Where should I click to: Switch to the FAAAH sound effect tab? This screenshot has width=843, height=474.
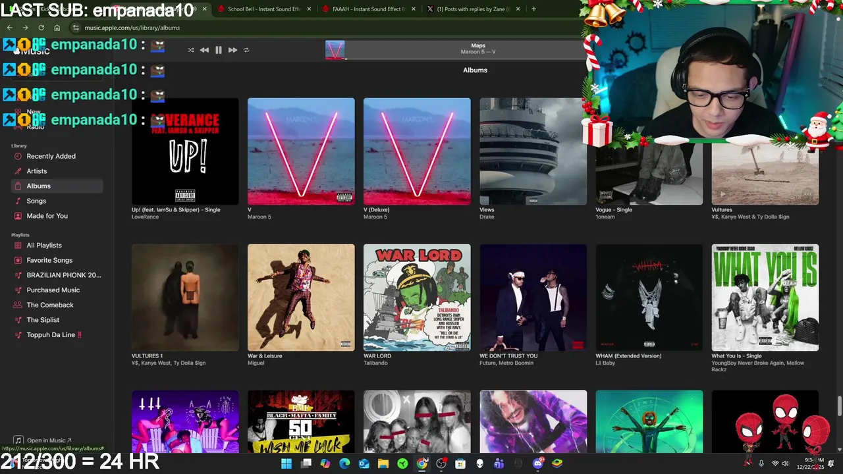pos(368,9)
